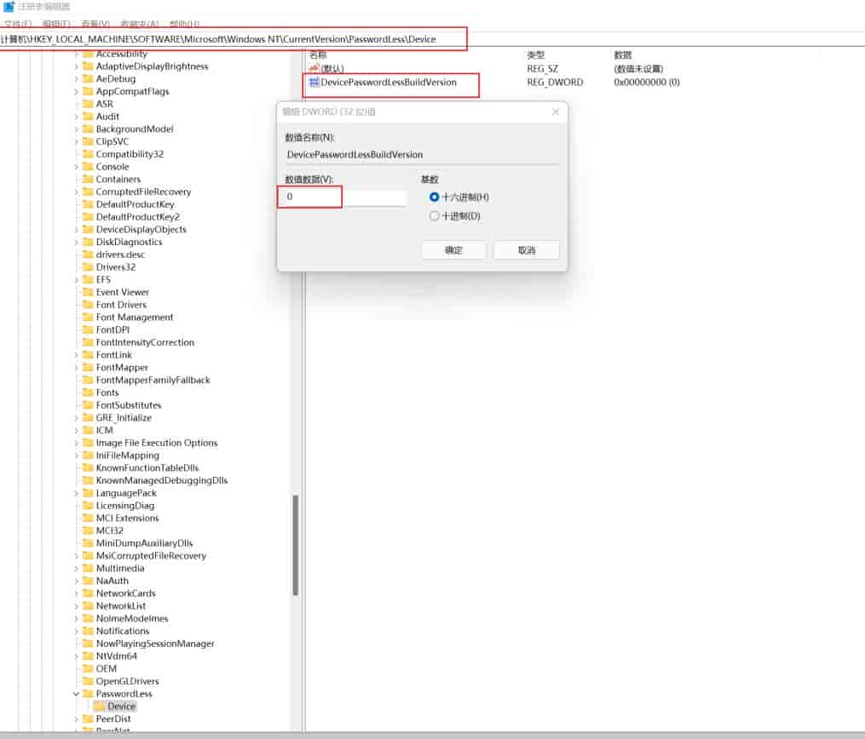Click the 0x00000000 (0) data cell
Viewport: 865px width, 739px height.
pos(647,82)
